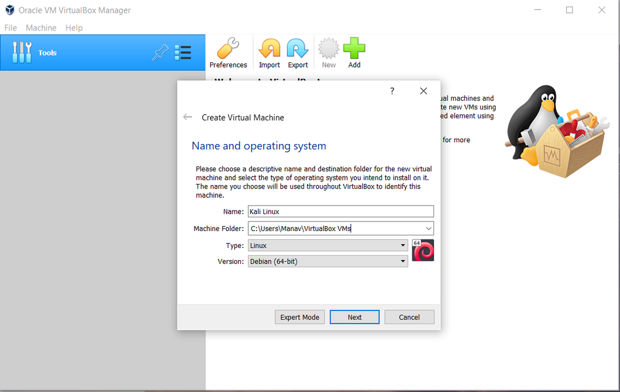Image resolution: width=620 pixels, height=392 pixels.
Task: Click the New machine toolbar icon
Action: click(329, 53)
